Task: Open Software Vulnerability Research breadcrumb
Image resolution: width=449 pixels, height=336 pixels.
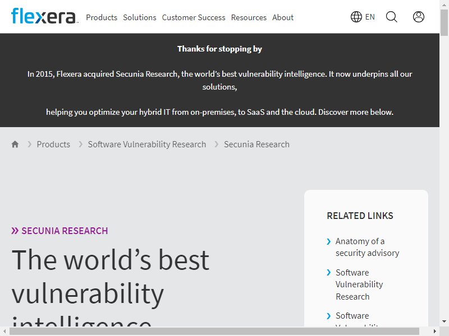Action: (x=147, y=144)
